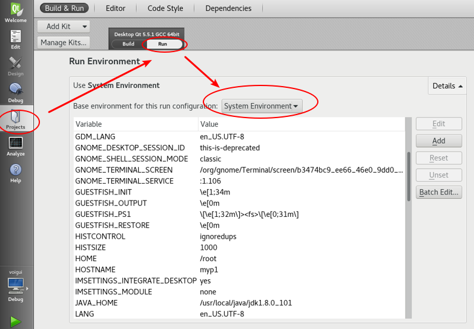Switch to the Editor tab
Image resolution: width=474 pixels, height=329 pixels.
pos(116,8)
